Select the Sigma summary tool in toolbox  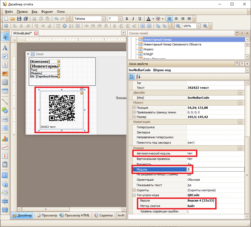click(x=5, y=156)
